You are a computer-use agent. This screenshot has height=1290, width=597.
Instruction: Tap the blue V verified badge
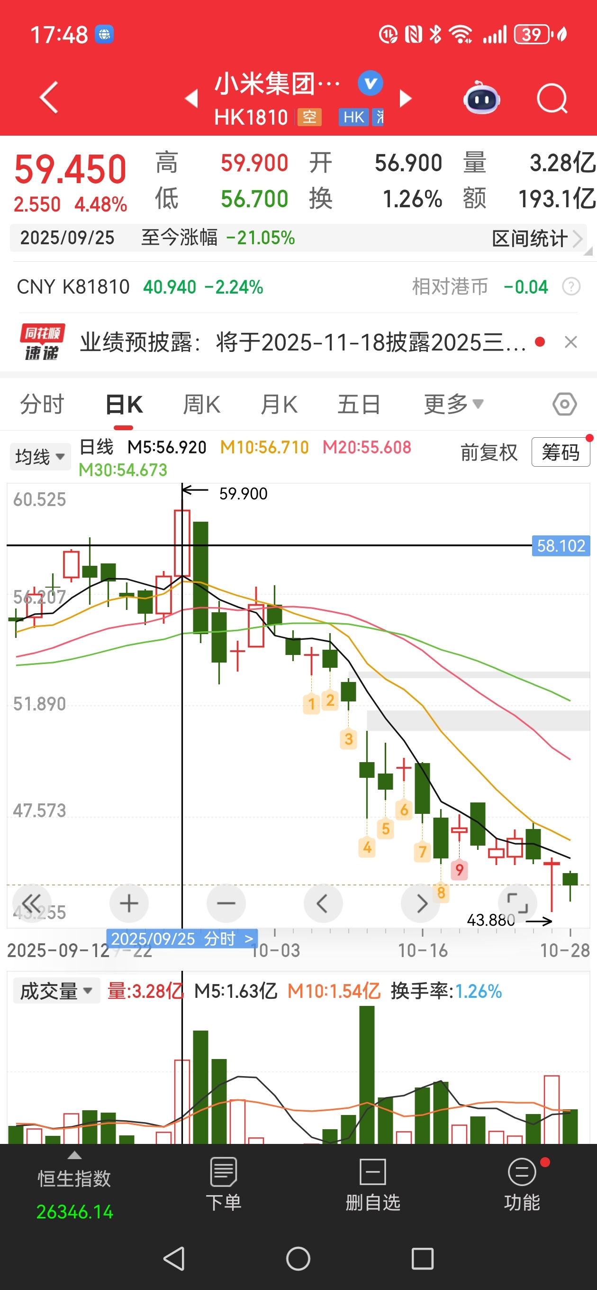tap(371, 83)
